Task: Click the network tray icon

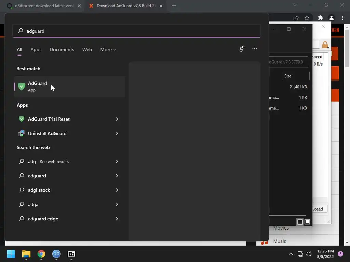Action: coord(300,254)
